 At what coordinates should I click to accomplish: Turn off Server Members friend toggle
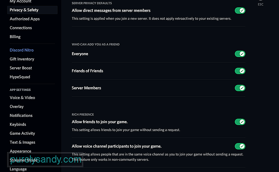click(240, 88)
